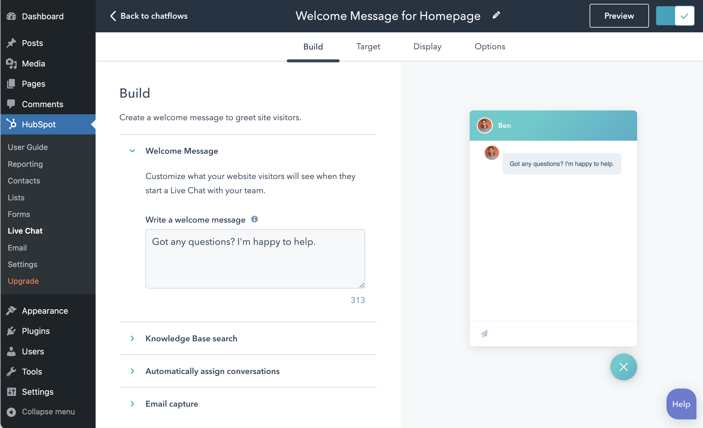Expand the Email capture section
The width and height of the screenshot is (703, 428).
tap(132, 404)
